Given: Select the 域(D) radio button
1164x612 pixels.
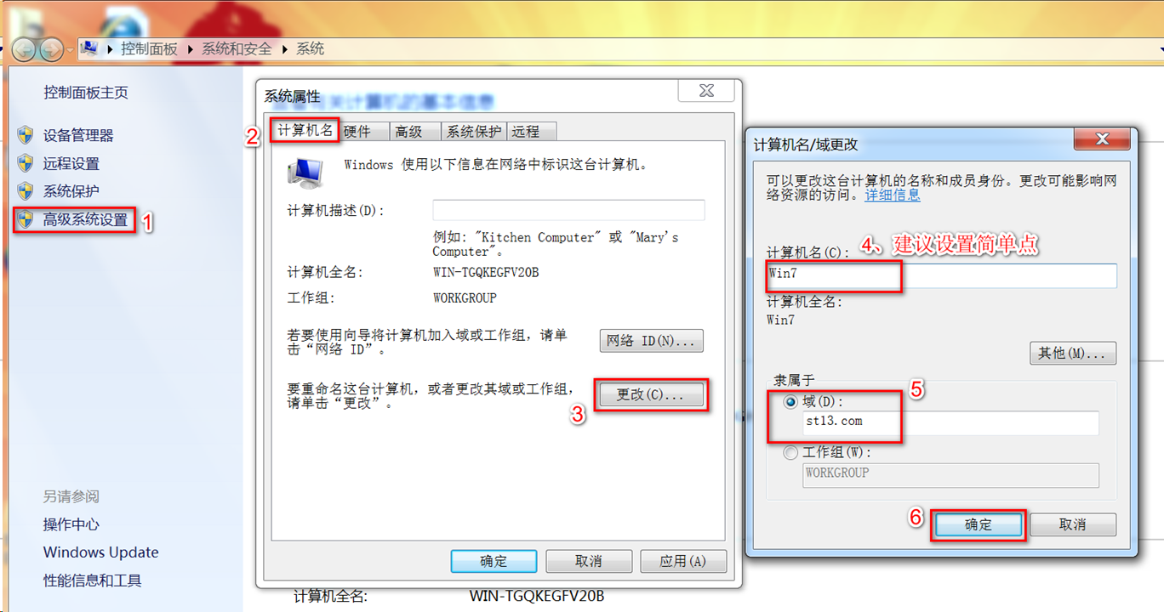Looking at the screenshot, I should [x=791, y=402].
